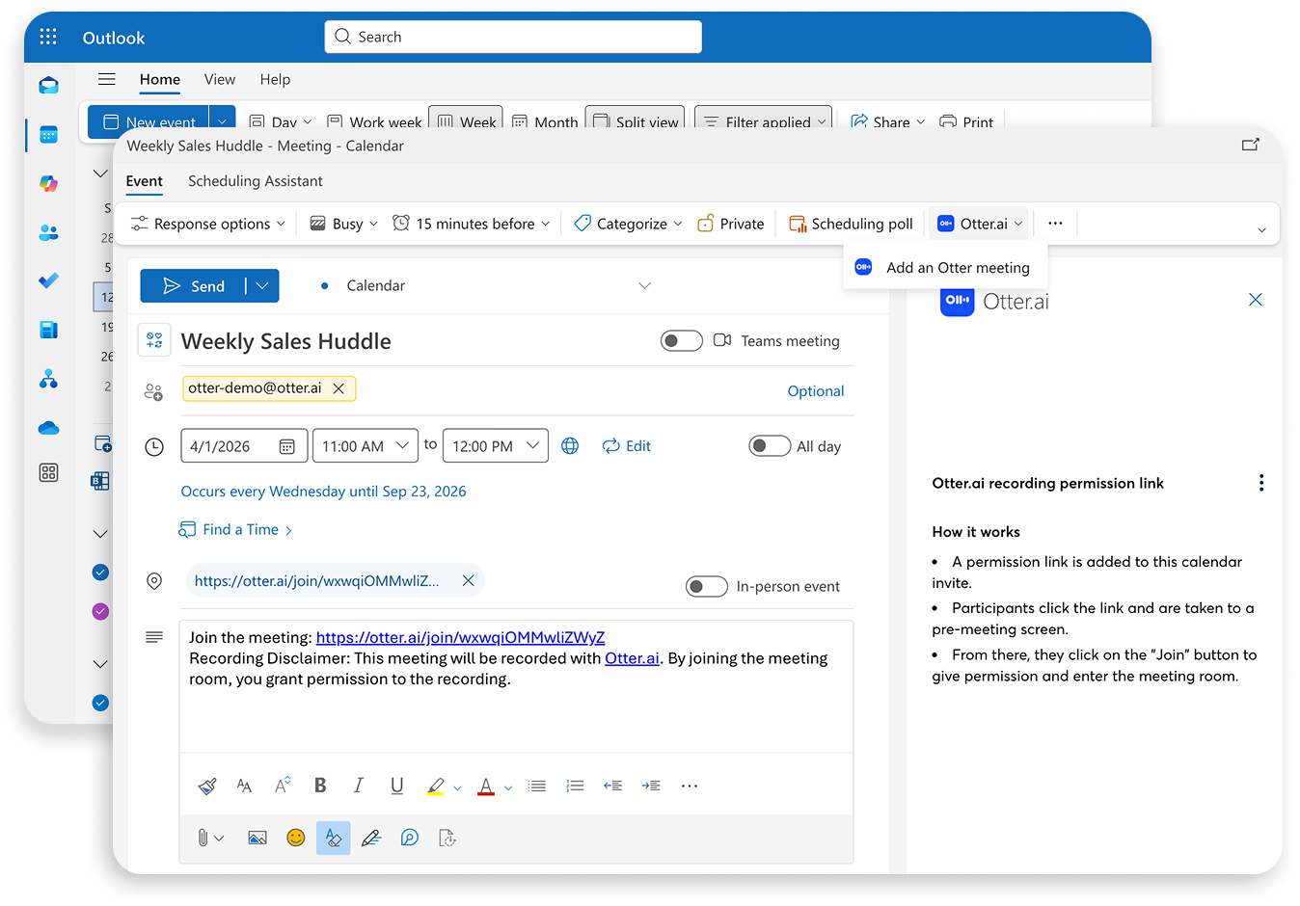Viewport: 1300px width, 906px height.
Task: Insert an emoji using smiley icon
Action: [296, 838]
